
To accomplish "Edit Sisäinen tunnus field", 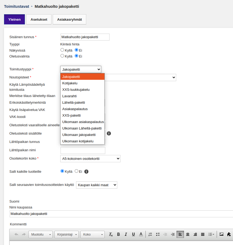I will coord(85,37).
